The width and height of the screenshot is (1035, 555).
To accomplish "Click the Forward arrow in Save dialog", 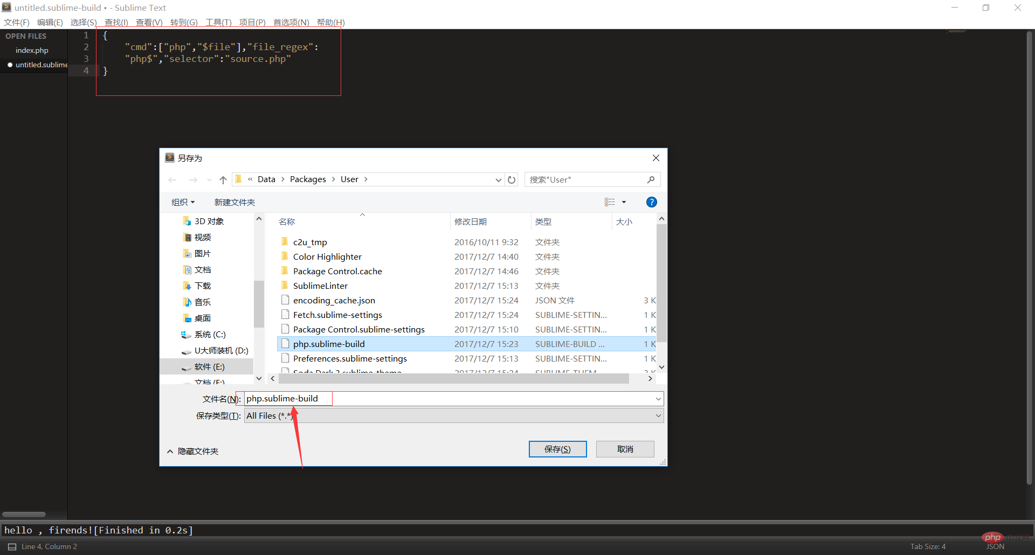I will click(x=193, y=180).
